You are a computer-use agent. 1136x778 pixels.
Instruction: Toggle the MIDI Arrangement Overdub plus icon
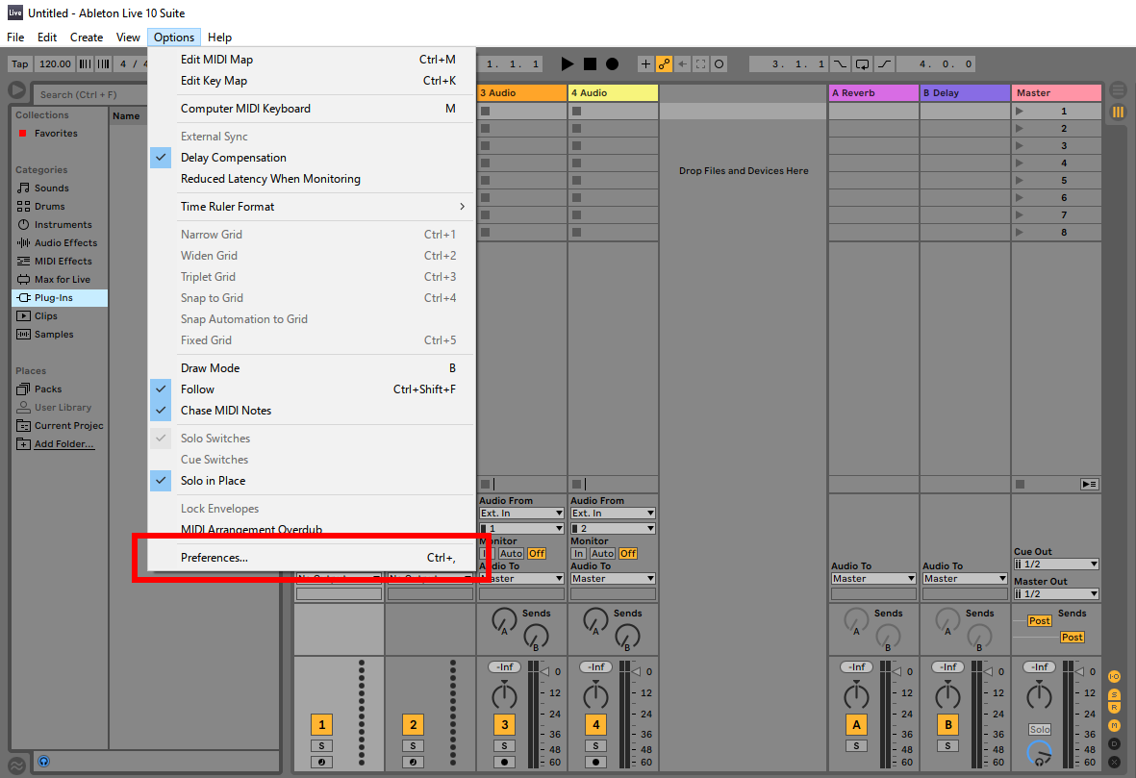(645, 63)
